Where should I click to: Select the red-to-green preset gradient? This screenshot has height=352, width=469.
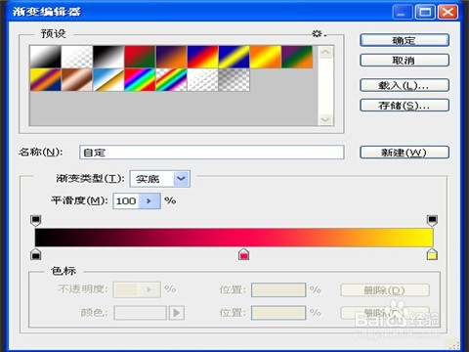pyautogui.click(x=140, y=57)
